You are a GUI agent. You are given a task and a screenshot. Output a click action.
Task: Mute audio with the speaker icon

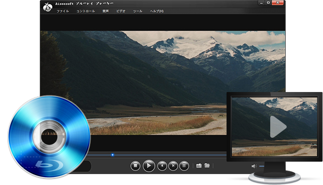[x=254, y=166]
